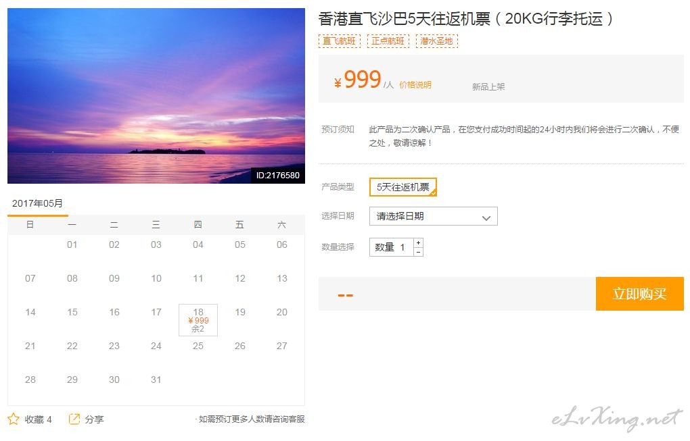Image resolution: width=690 pixels, height=441 pixels.
Task: Select the 2017年05月 month tab
Action: click(x=37, y=203)
